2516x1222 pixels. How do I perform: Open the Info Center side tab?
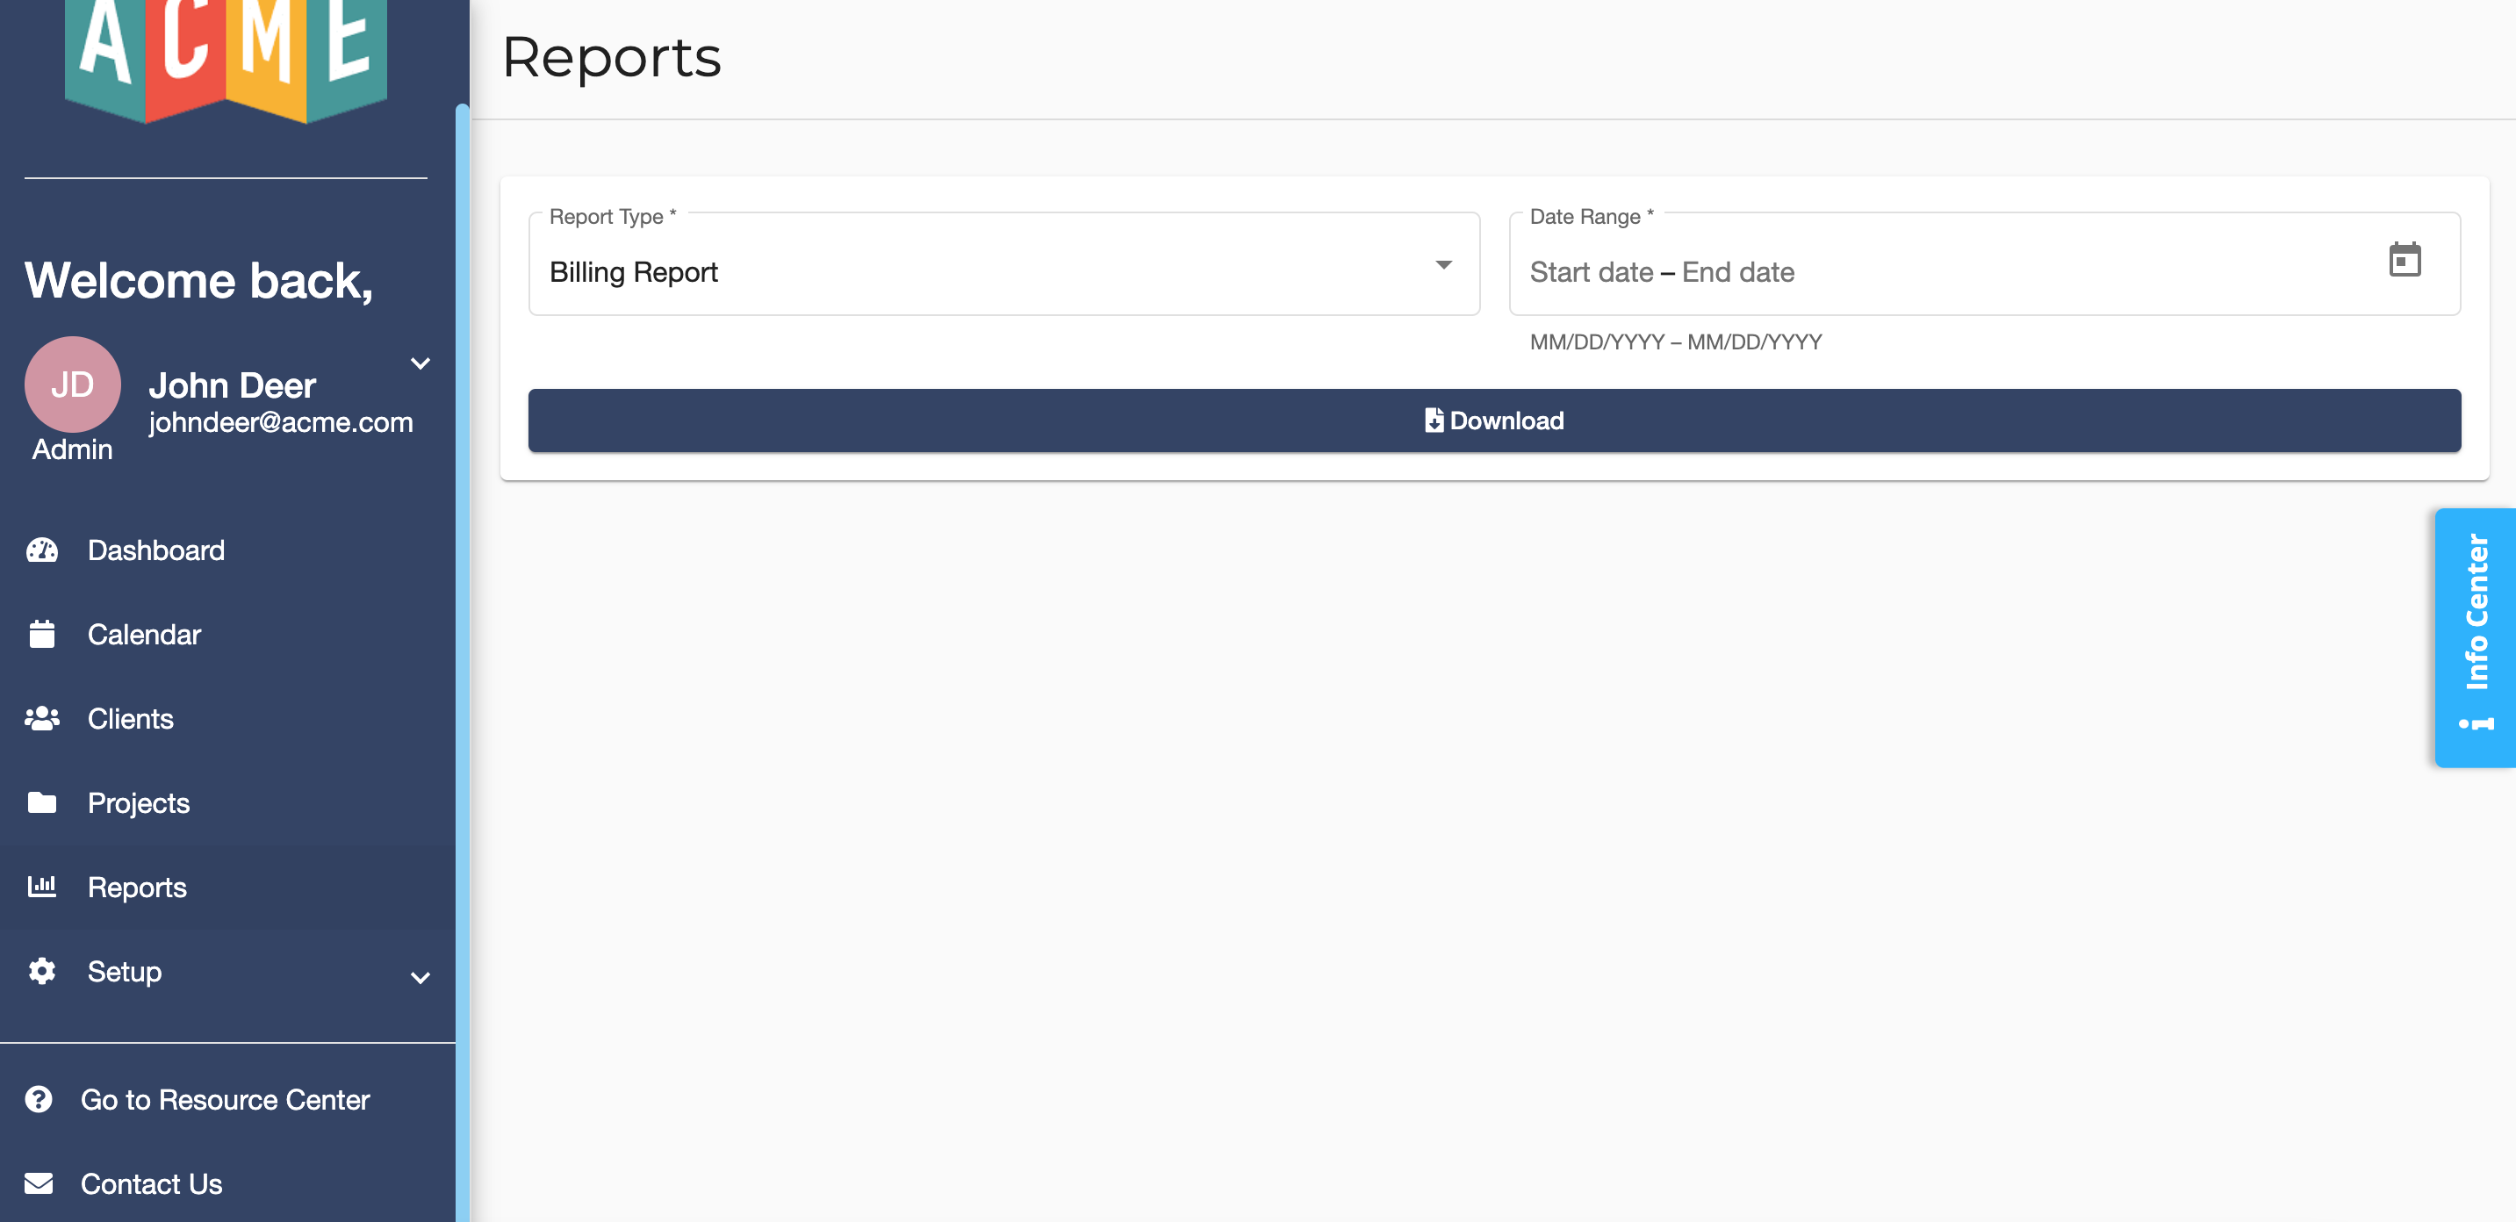2475,636
